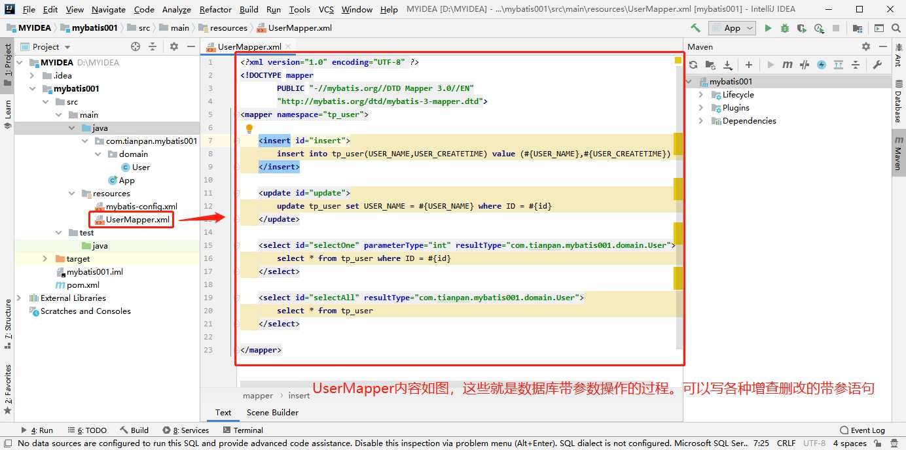Open Search Everywhere magnifier icon
The image size is (906, 450).
point(895,28)
